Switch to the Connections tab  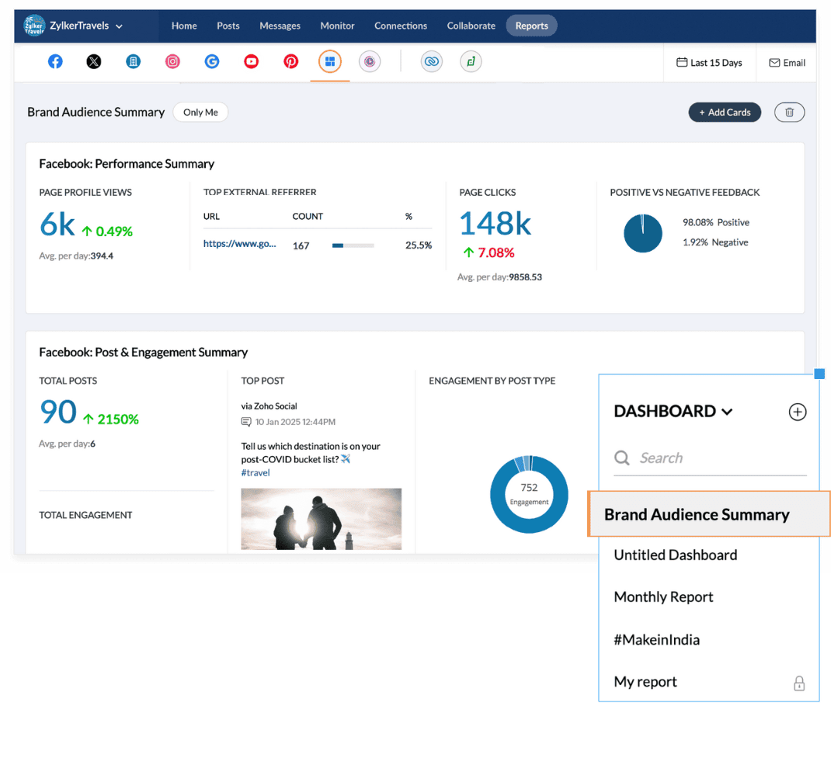[401, 26]
